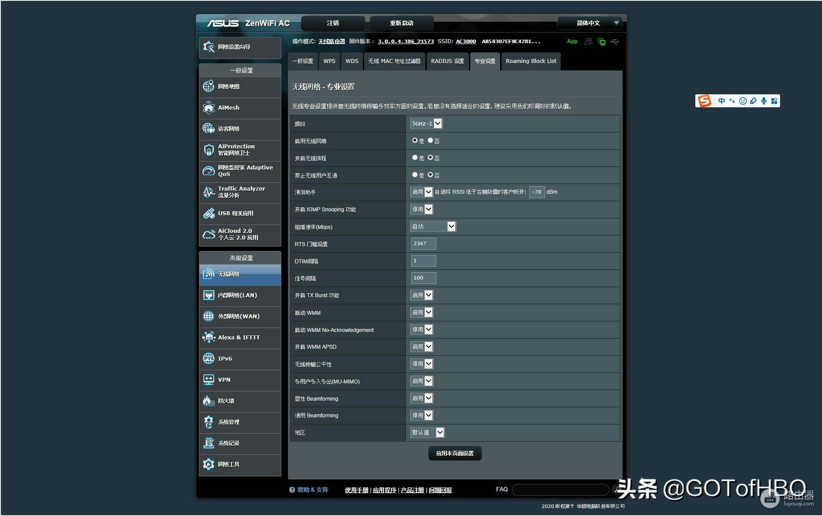Select 是 for 开启无线排程
Viewport: 822px width, 516px height.
(x=415, y=158)
